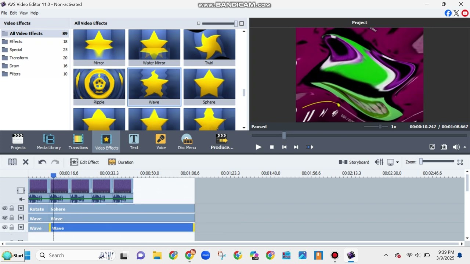
Task: Click the Produce button
Action: (x=222, y=142)
